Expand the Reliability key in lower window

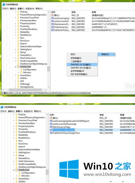click(14, 135)
